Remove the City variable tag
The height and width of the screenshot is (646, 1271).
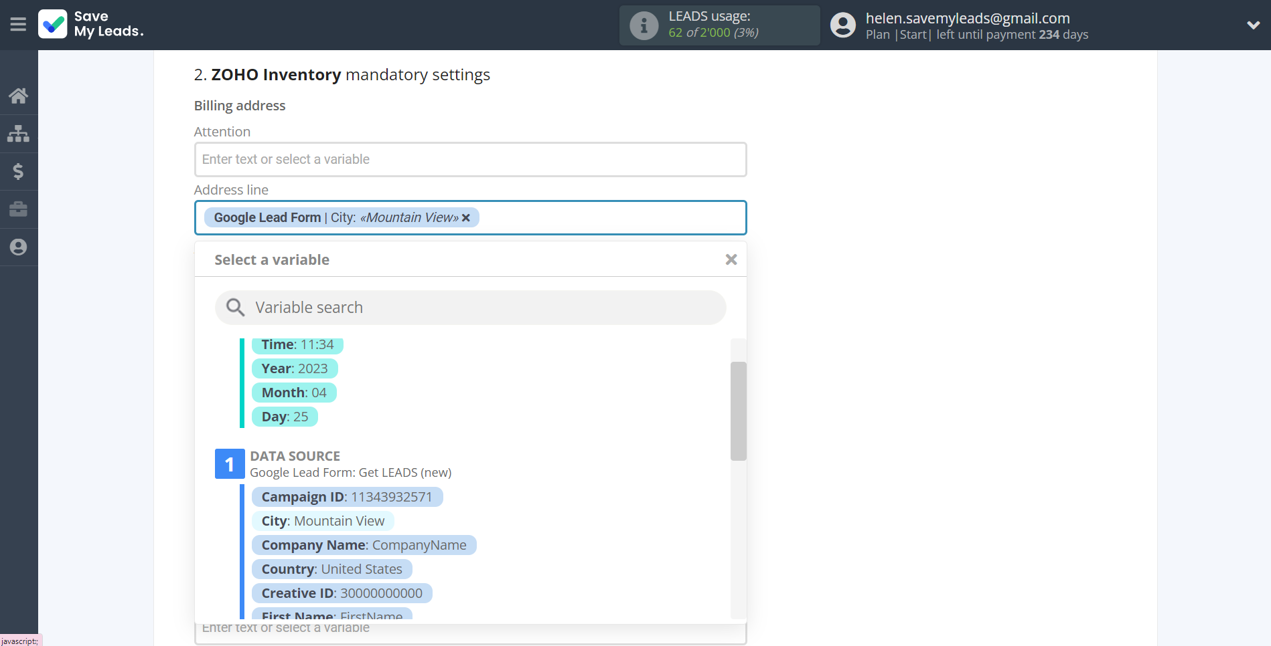[x=466, y=218]
